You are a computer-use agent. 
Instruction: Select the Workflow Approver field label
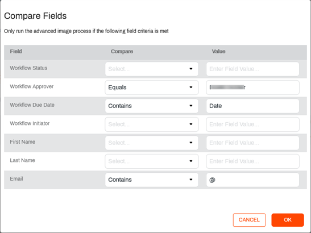pyautogui.click(x=32, y=86)
